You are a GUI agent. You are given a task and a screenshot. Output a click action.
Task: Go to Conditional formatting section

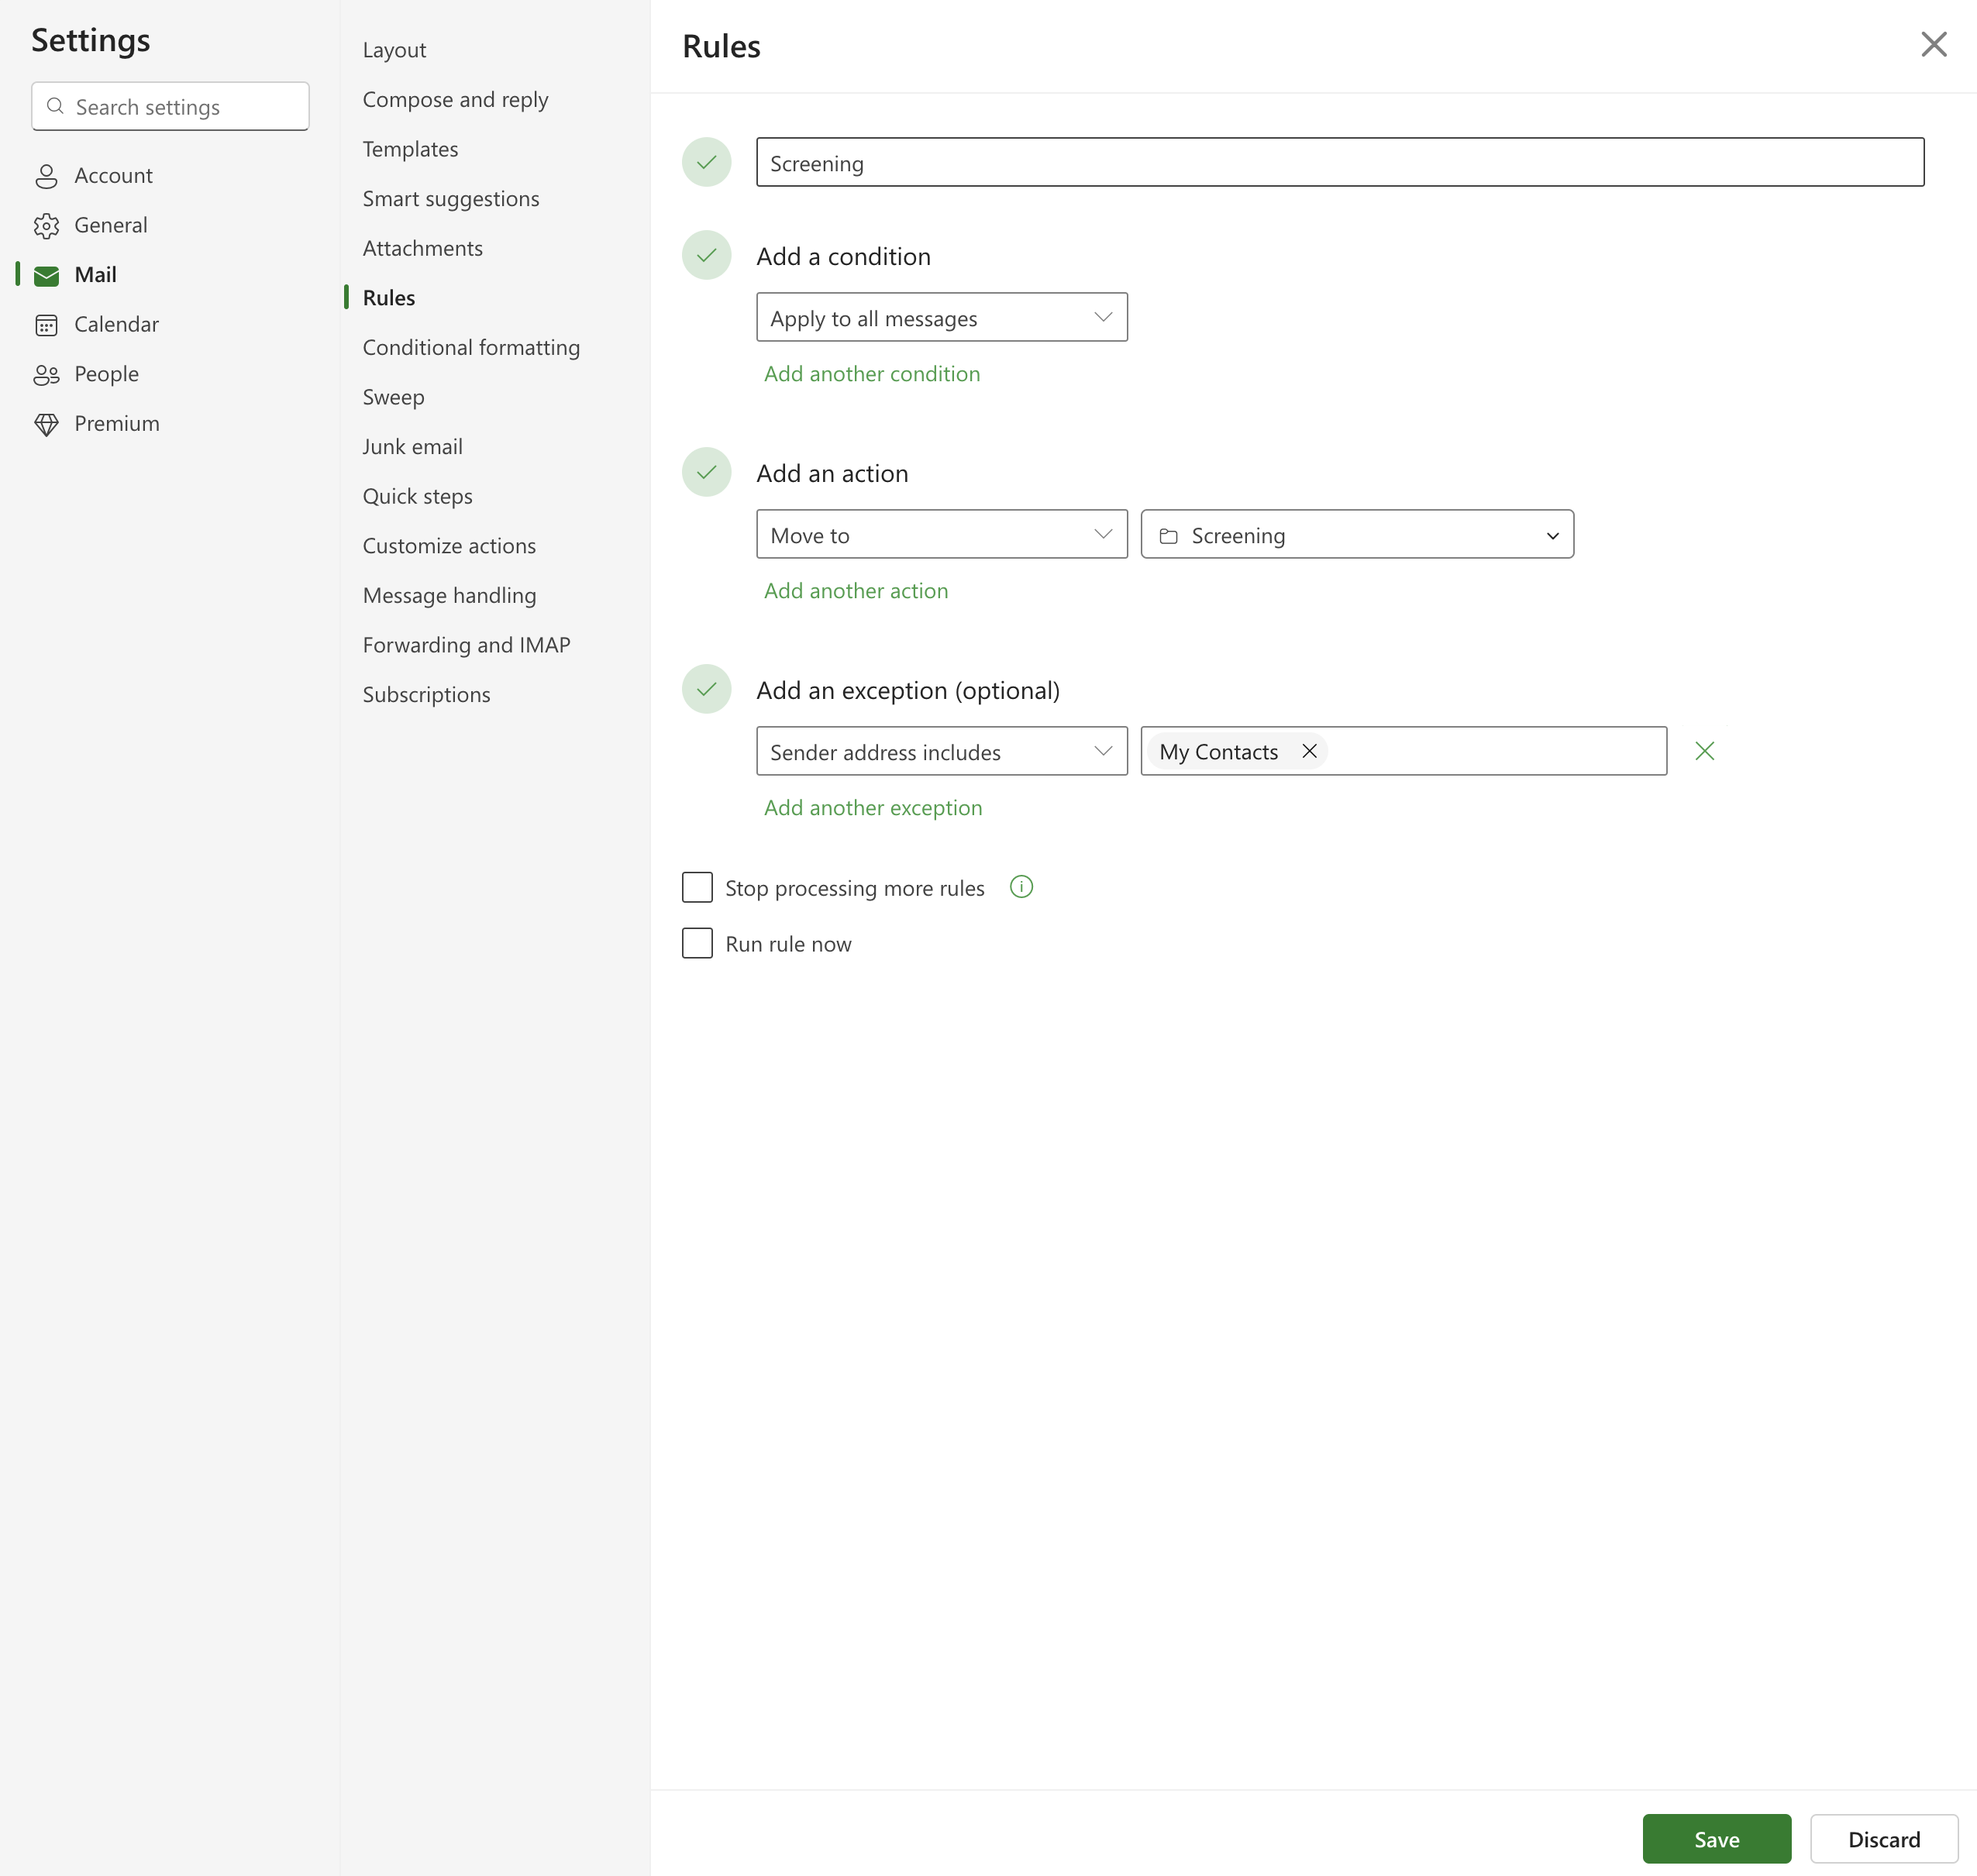pos(471,347)
